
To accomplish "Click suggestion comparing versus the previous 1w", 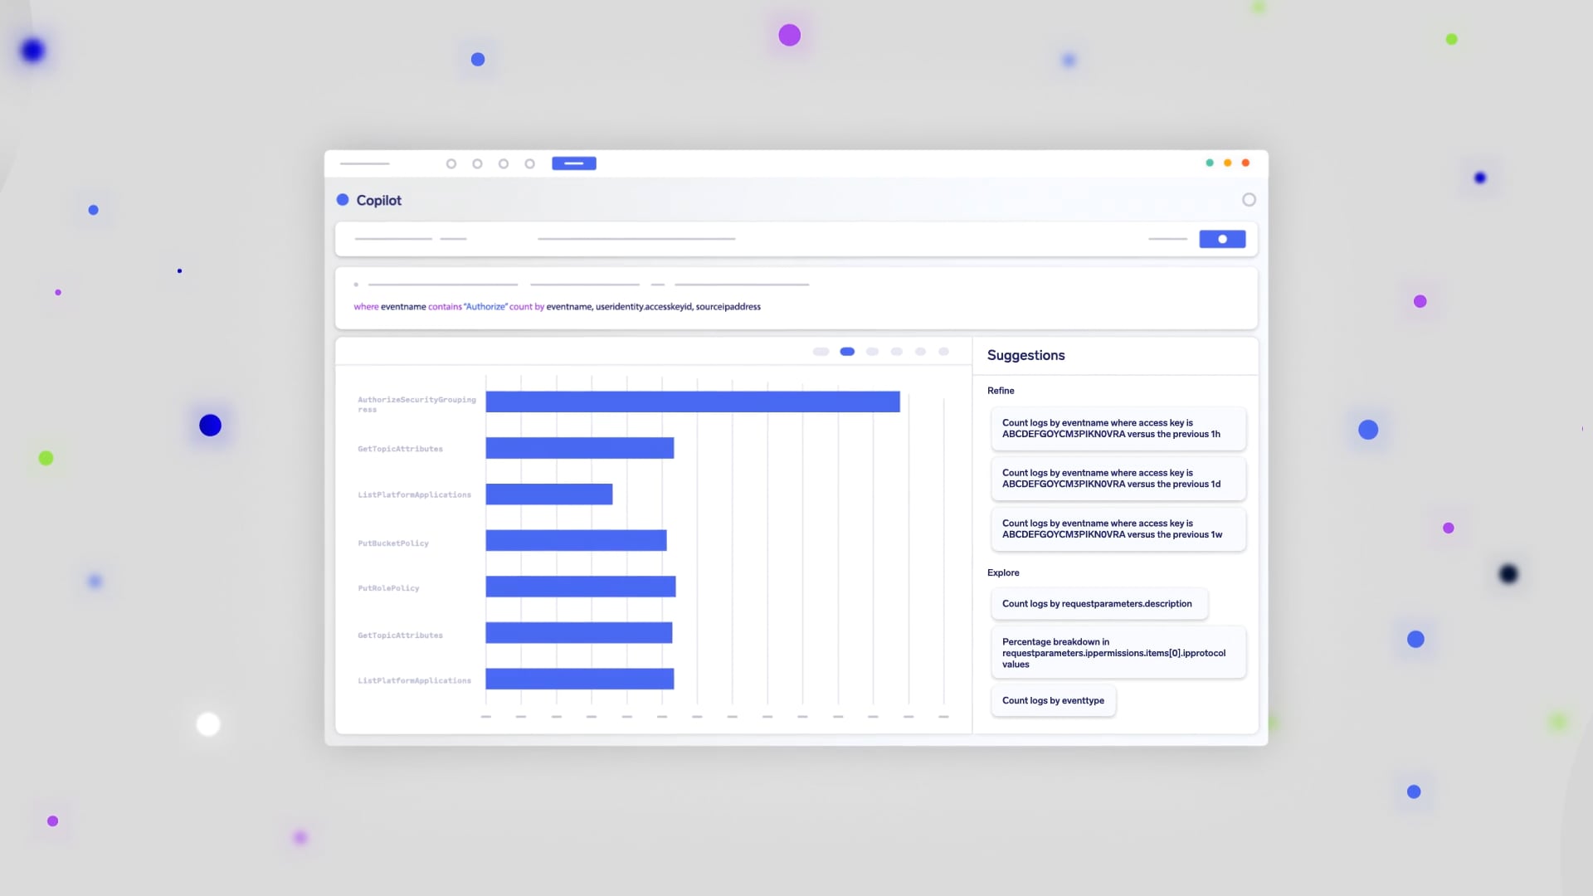I will click(x=1118, y=529).
